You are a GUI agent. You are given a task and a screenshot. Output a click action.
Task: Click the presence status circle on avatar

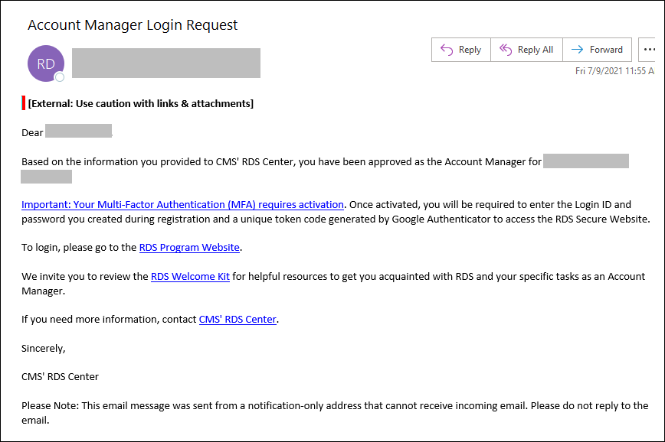[60, 77]
